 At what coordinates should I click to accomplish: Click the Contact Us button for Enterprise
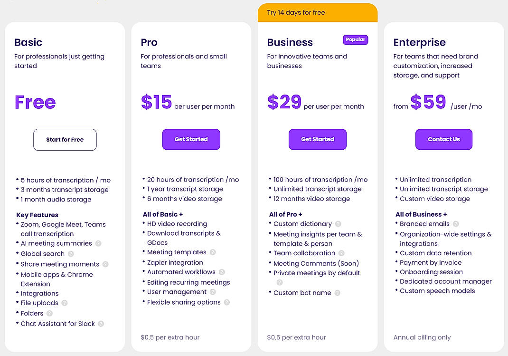(443, 139)
